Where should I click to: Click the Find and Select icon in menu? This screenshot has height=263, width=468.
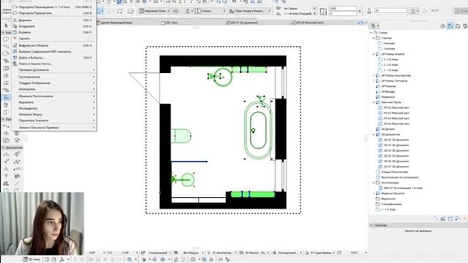15,58
